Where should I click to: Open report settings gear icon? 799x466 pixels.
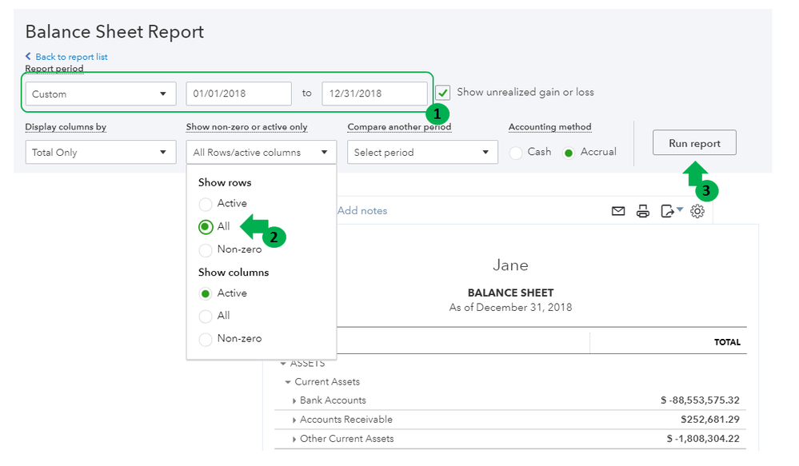click(x=697, y=211)
